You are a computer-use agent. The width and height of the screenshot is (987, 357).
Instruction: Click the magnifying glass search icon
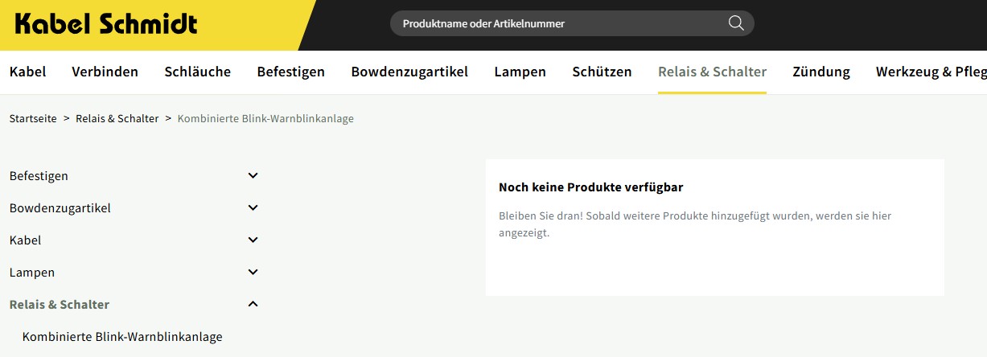tap(735, 23)
